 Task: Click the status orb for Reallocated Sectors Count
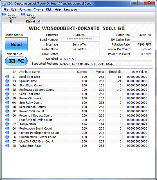tap(7, 89)
